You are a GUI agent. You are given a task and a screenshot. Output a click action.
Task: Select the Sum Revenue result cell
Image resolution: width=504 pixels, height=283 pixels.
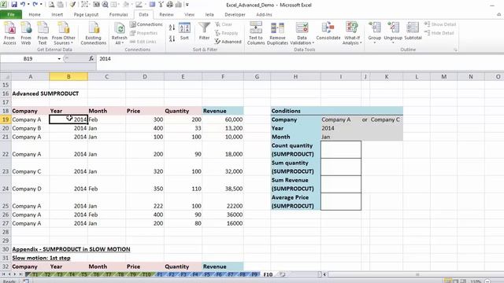[341, 184]
